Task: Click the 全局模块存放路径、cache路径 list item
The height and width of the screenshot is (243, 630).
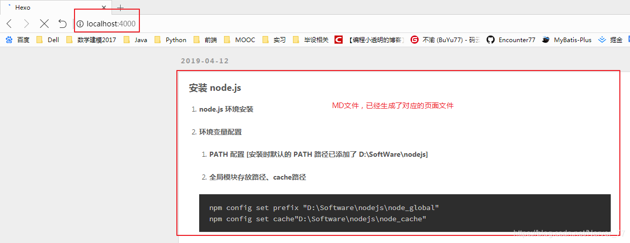Action: pos(257,177)
